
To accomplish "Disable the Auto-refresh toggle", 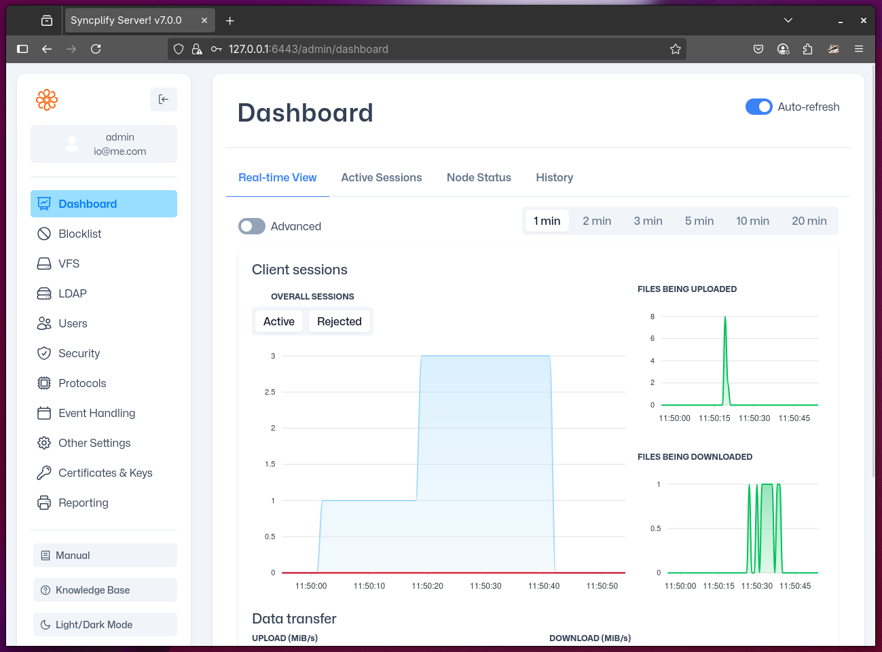I will coord(758,107).
